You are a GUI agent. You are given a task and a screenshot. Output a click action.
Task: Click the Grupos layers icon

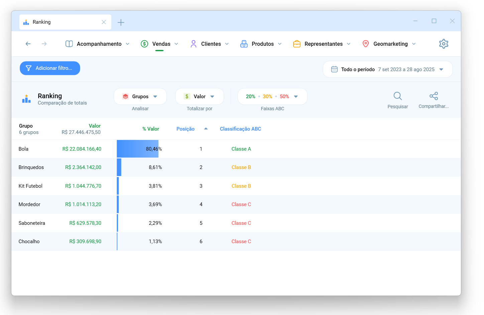point(125,97)
